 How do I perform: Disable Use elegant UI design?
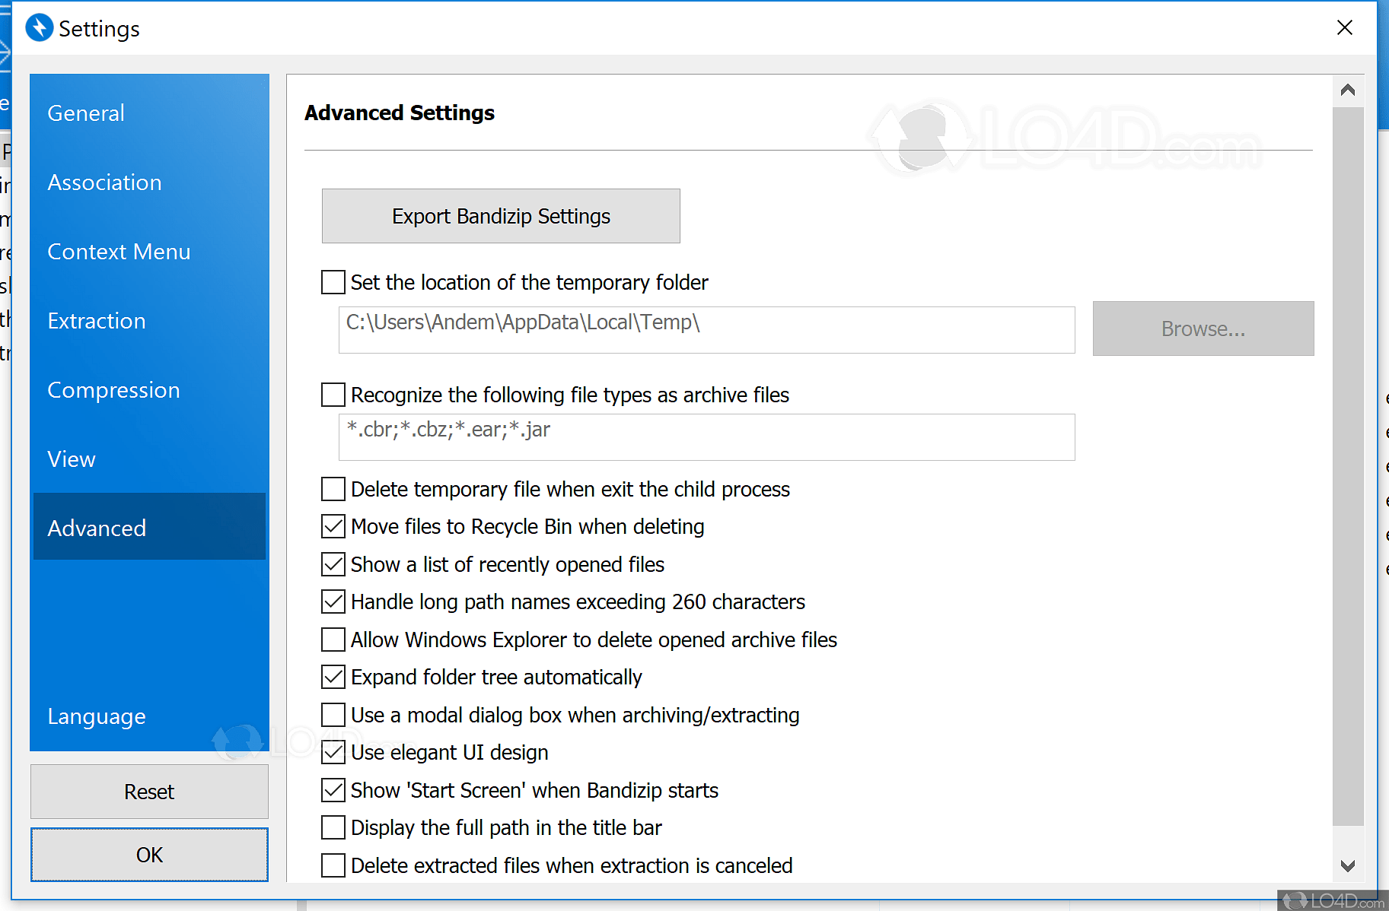click(333, 752)
